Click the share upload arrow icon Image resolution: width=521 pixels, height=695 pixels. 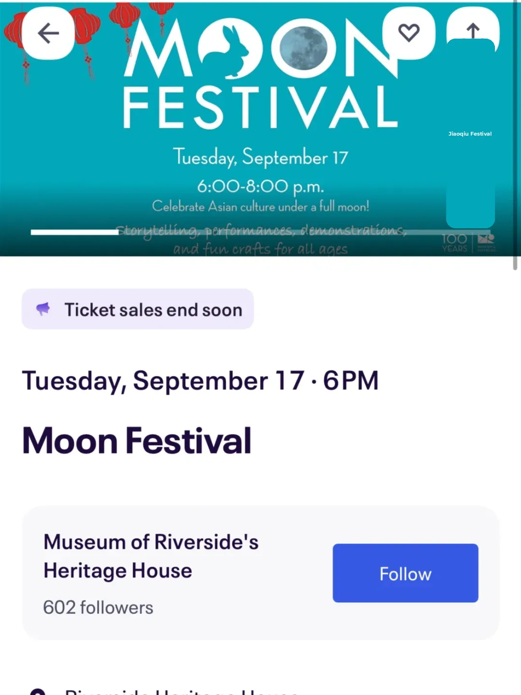[x=472, y=31]
